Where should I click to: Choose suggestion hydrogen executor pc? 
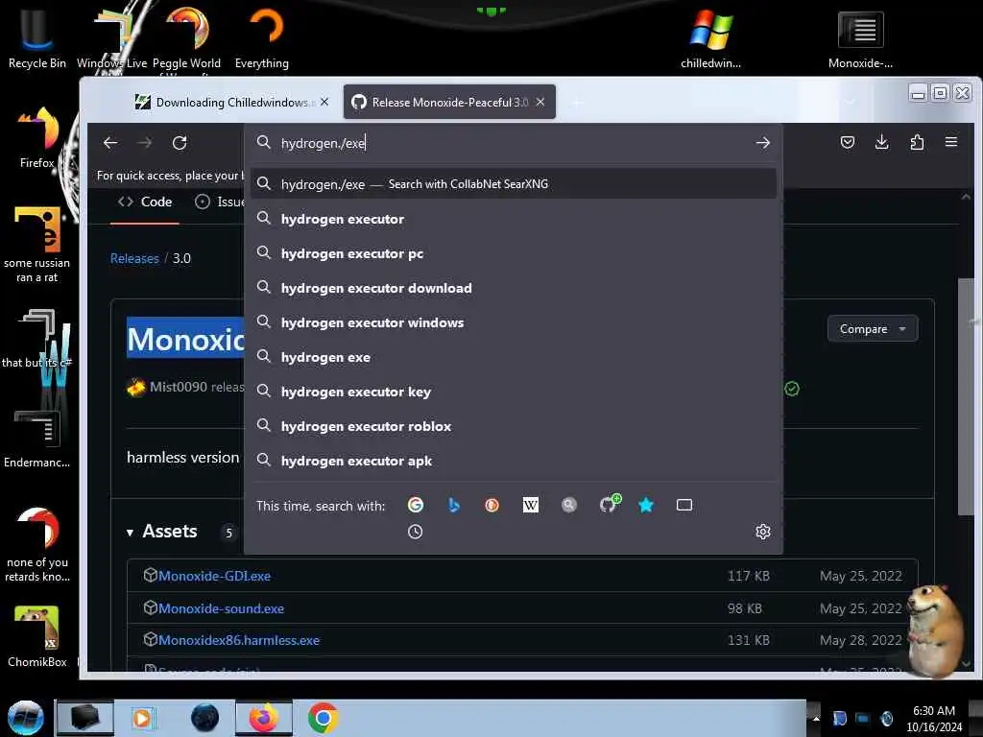point(513,253)
